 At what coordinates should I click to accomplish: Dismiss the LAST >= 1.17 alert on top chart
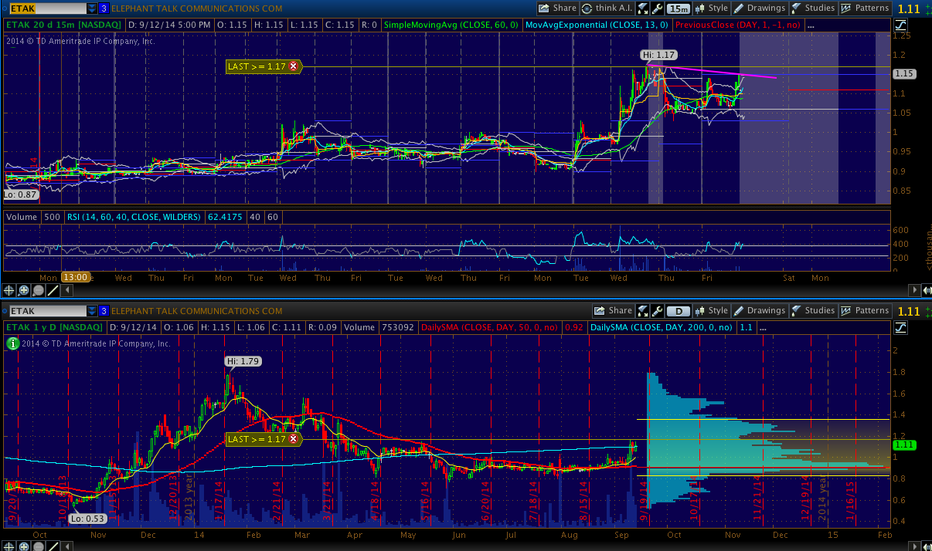pyautogui.click(x=294, y=67)
